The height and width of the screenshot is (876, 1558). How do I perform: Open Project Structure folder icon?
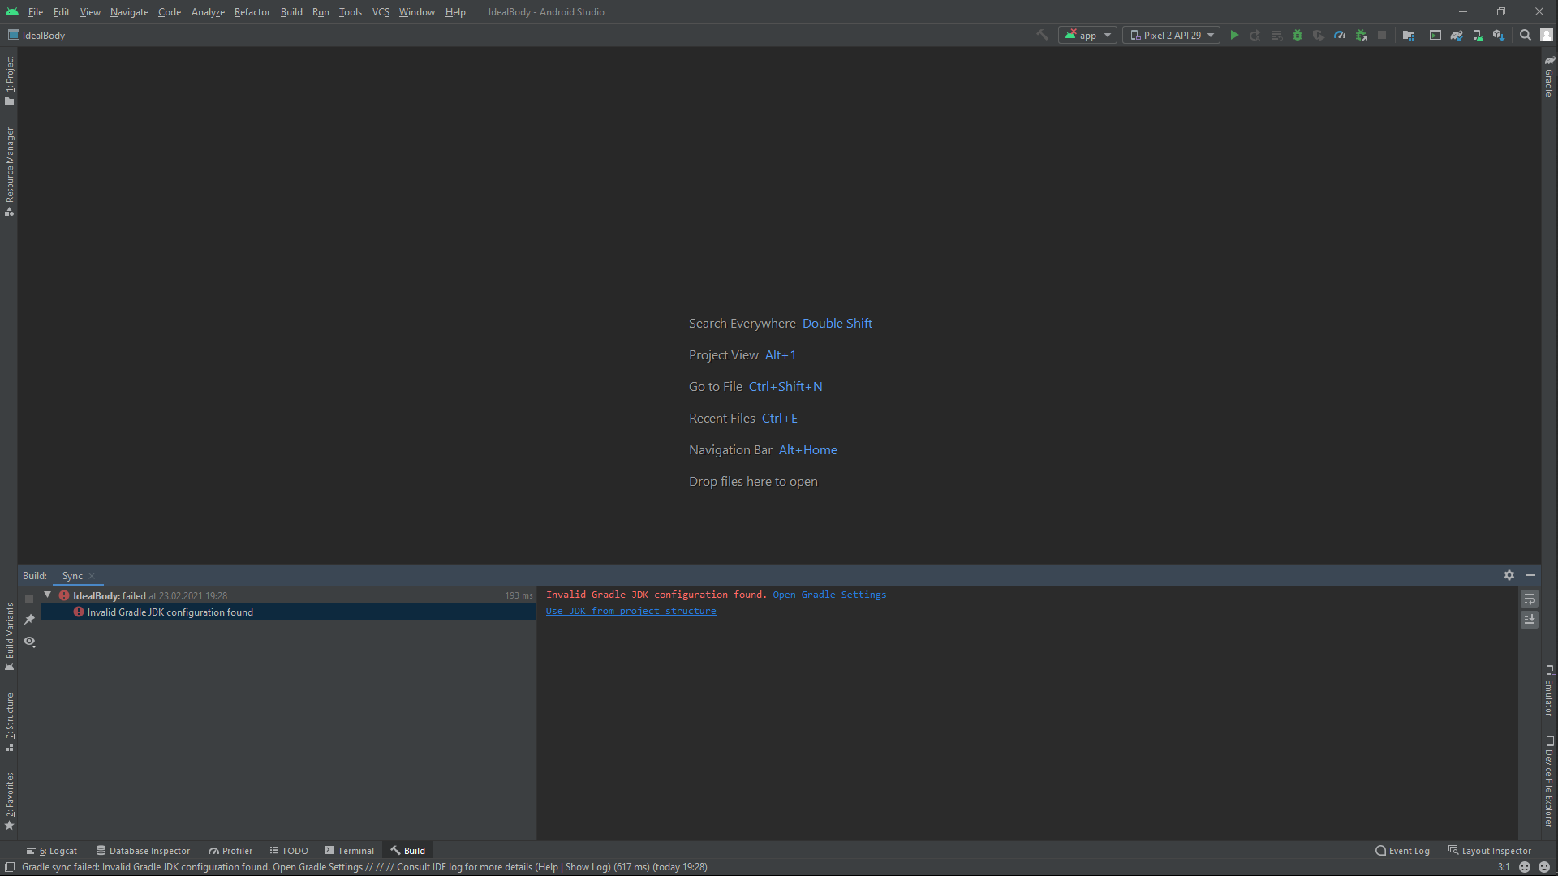1409,35
